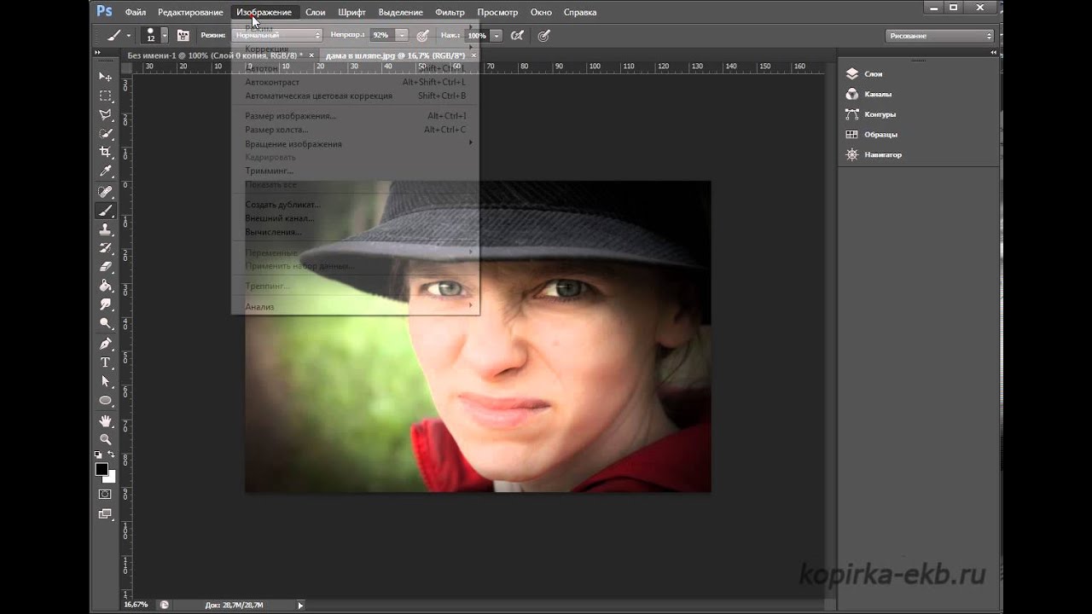This screenshot has height=614, width=1092.
Task: Open the Слои panel
Action: [873, 74]
